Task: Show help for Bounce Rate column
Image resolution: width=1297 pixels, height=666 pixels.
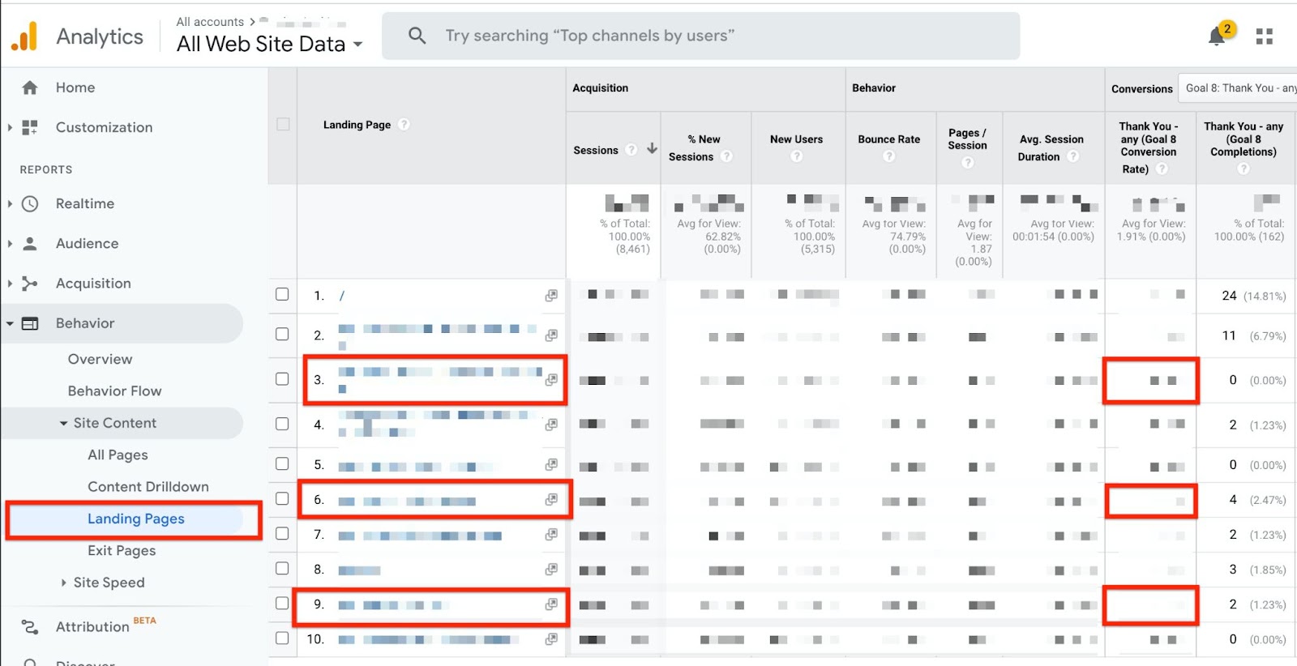Action: click(889, 156)
